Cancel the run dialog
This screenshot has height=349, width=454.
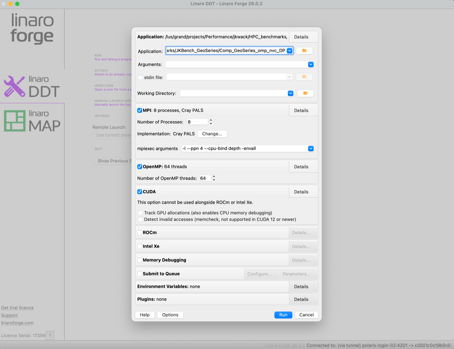pos(306,315)
